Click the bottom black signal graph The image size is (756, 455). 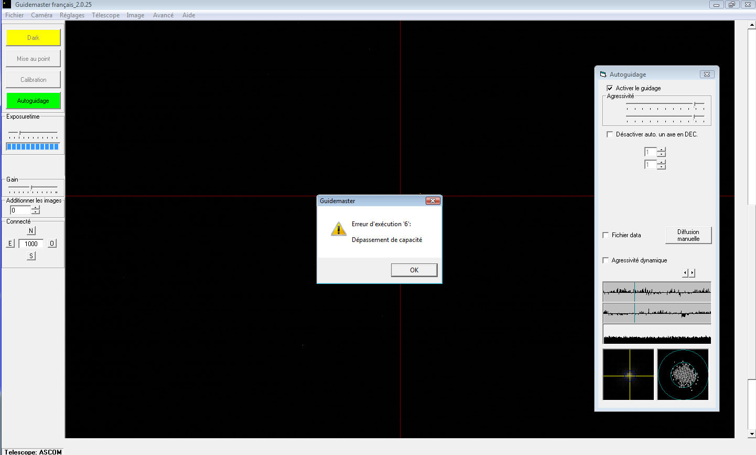click(657, 334)
